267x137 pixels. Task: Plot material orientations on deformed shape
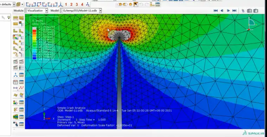tap(15, 49)
